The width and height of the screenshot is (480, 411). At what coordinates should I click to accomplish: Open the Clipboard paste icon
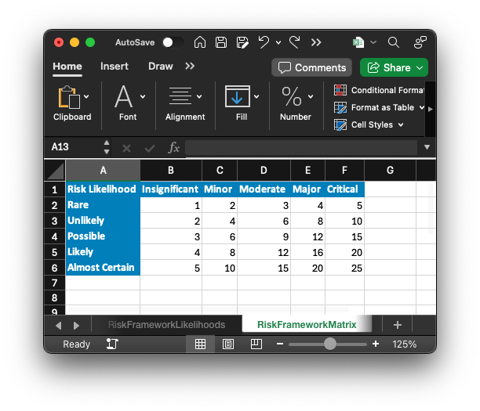pos(67,97)
